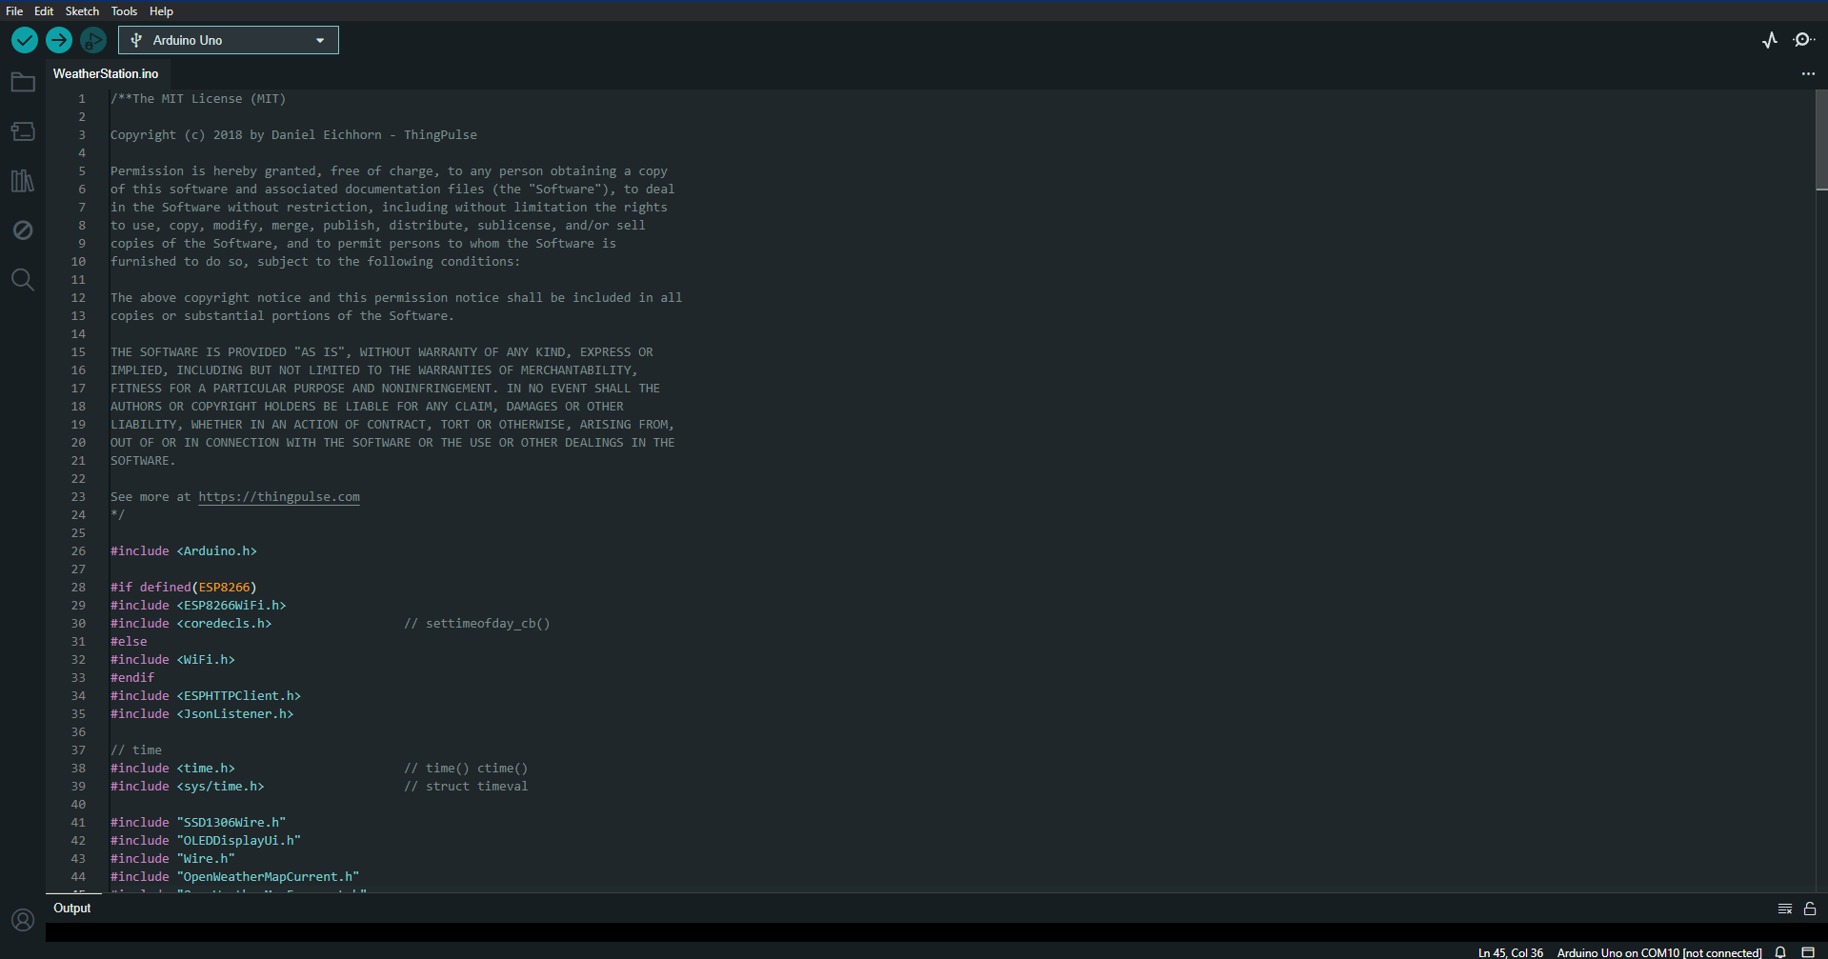Toggle bottom panel icon in status bar
This screenshot has width=1828, height=959.
click(1808, 952)
